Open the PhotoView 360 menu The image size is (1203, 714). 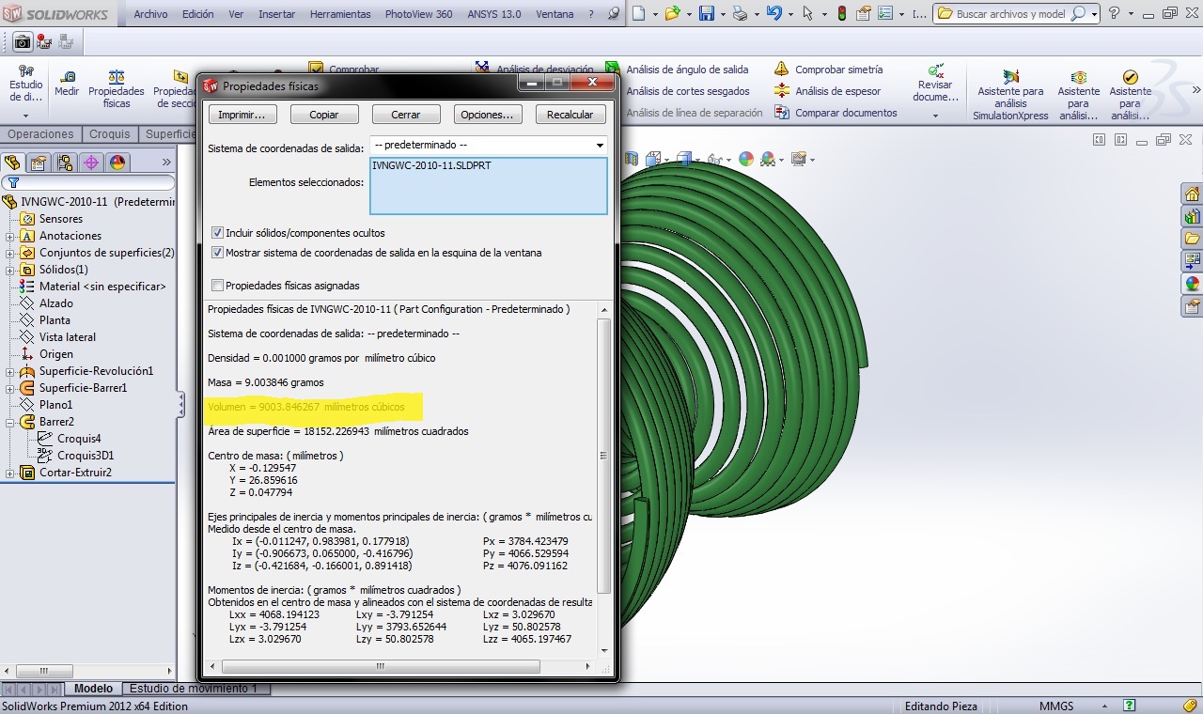418,14
